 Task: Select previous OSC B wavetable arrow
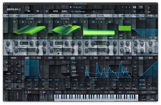coord(80,19)
